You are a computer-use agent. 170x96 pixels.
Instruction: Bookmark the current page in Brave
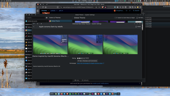[58, 7]
